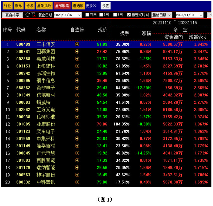This screenshot has width=213, height=206.
Task: Click stock name 甬矽电子
Action: click(x=46, y=88)
